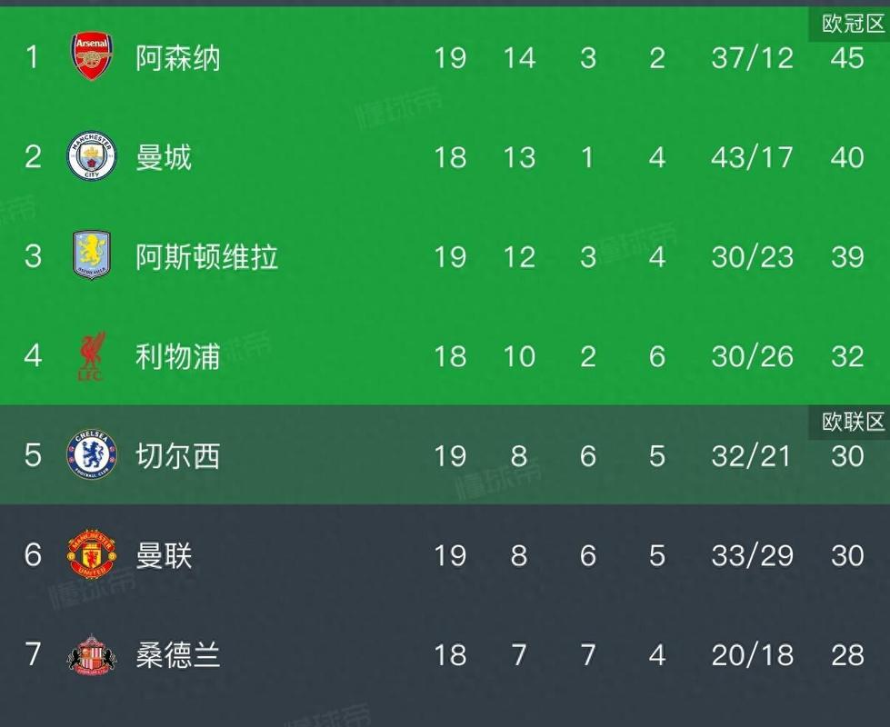Image resolution: width=890 pixels, height=727 pixels.
Task: Open team page for 阿森纳
Action: coord(178,58)
